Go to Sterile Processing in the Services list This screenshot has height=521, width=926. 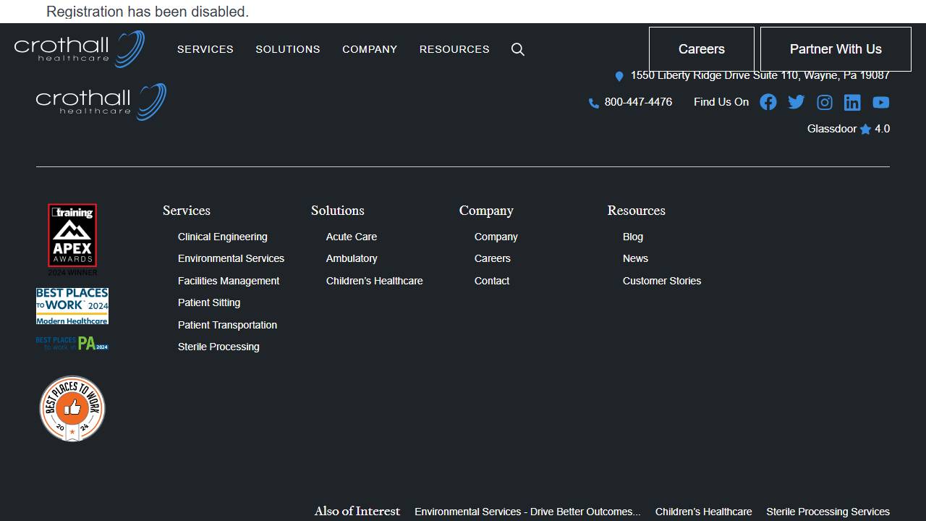218,347
